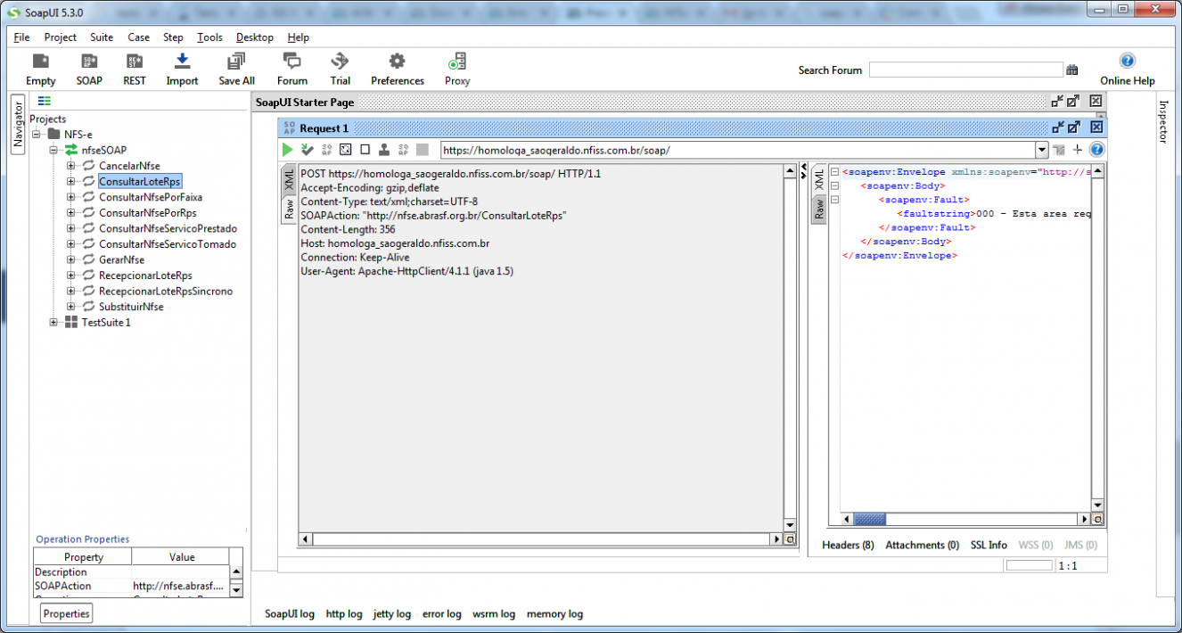Open the Preferences gear icon
Viewport: 1182px width, 633px height.
(x=398, y=62)
